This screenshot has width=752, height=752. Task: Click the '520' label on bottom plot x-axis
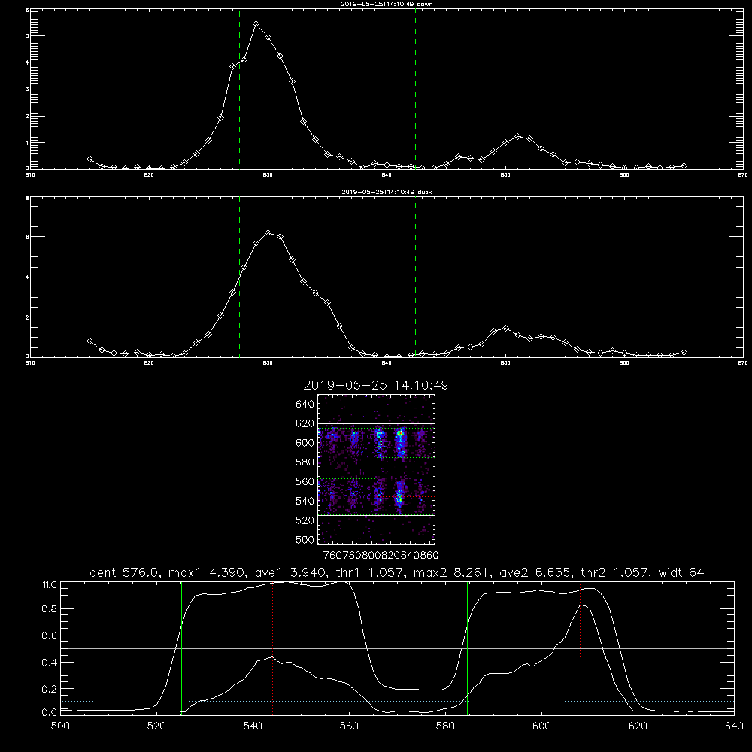pos(156,726)
